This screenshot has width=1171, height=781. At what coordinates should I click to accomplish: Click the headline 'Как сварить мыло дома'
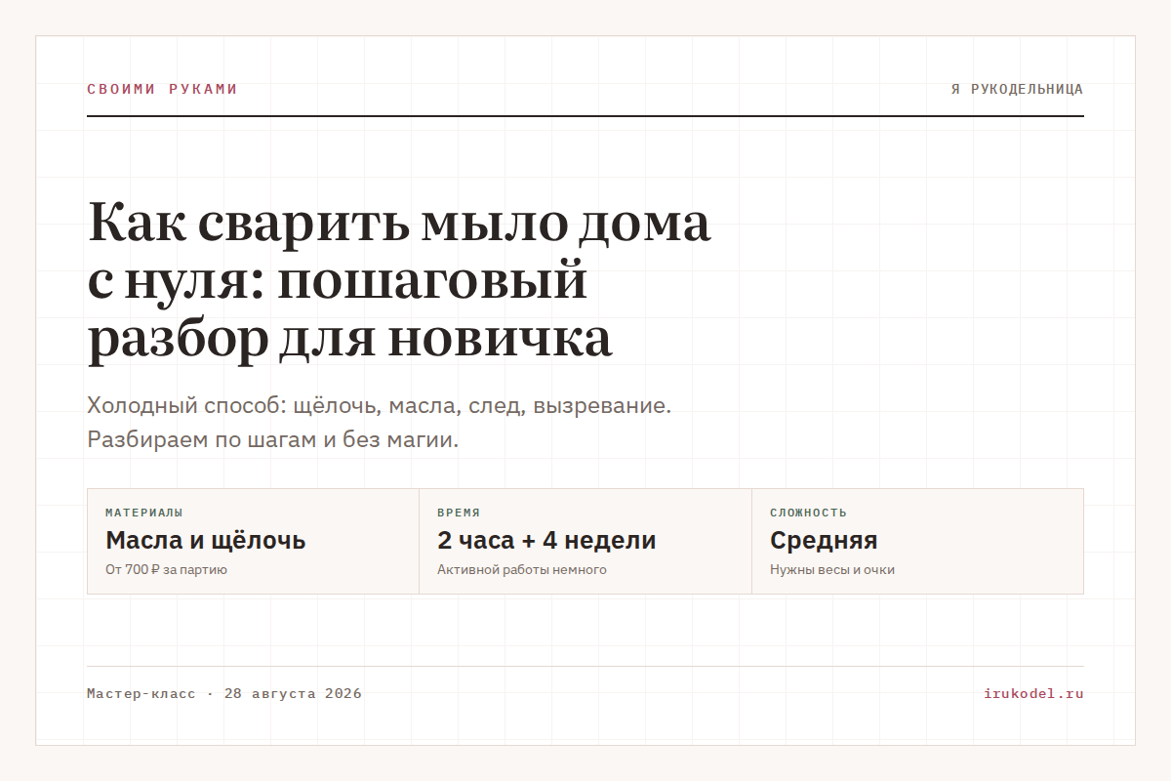click(x=399, y=224)
